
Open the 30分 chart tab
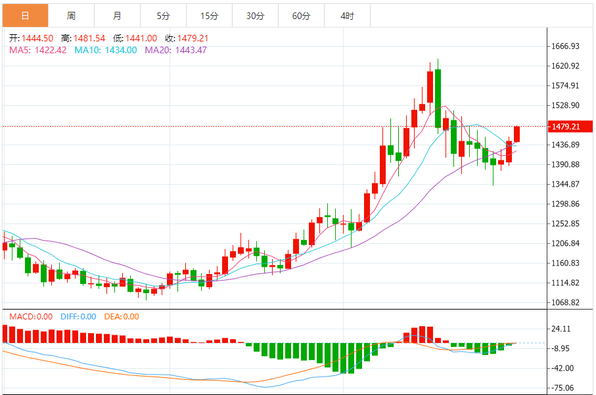pyautogui.click(x=256, y=16)
